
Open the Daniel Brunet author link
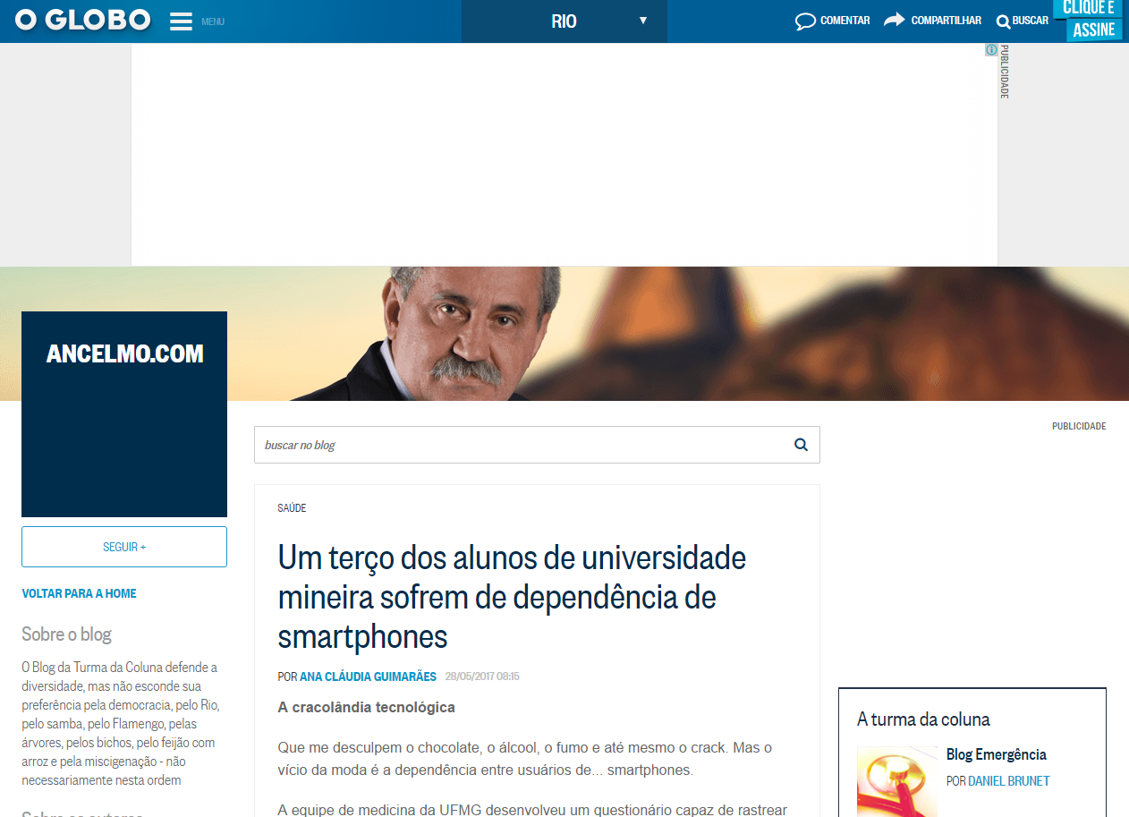(x=1008, y=781)
